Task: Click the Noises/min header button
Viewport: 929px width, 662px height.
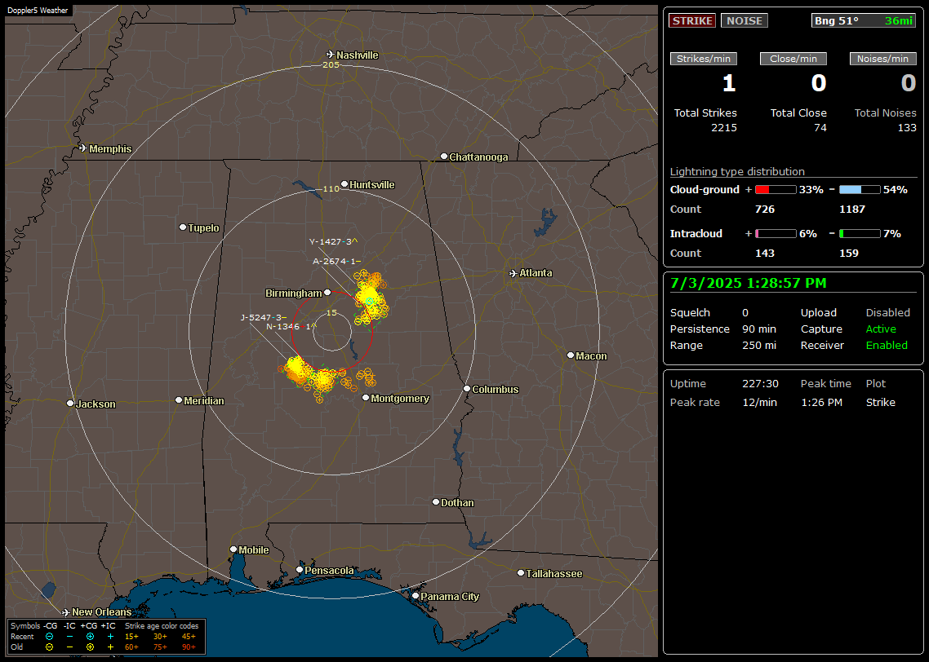Action: (882, 59)
